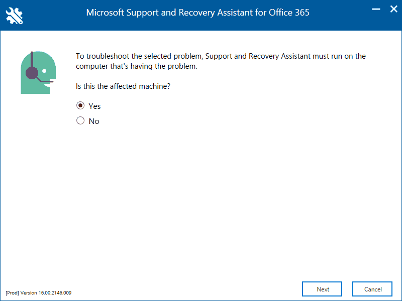Click the purple earpiece on the agent icon

coord(32,73)
